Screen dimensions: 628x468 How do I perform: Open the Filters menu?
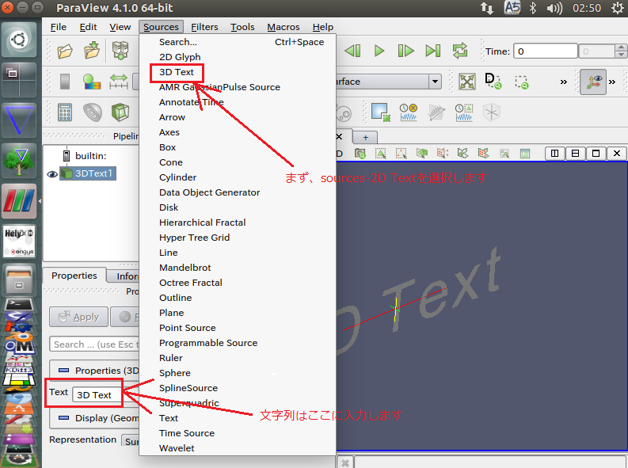tap(204, 27)
